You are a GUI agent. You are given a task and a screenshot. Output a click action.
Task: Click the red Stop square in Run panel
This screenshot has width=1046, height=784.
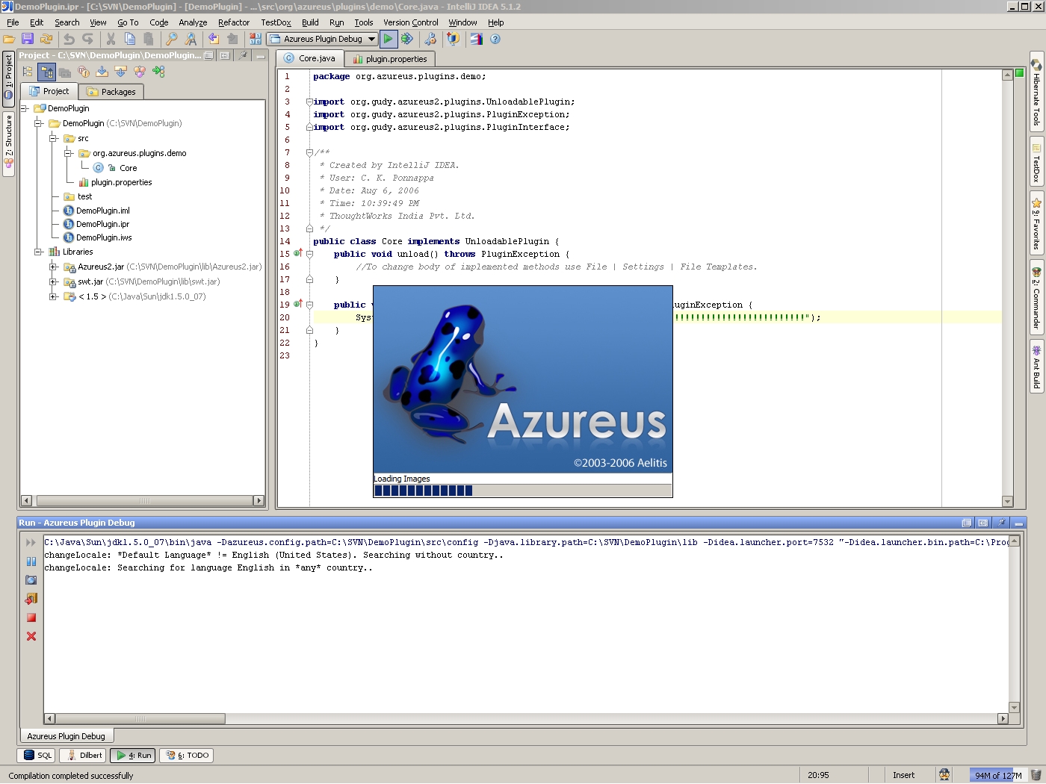(31, 617)
